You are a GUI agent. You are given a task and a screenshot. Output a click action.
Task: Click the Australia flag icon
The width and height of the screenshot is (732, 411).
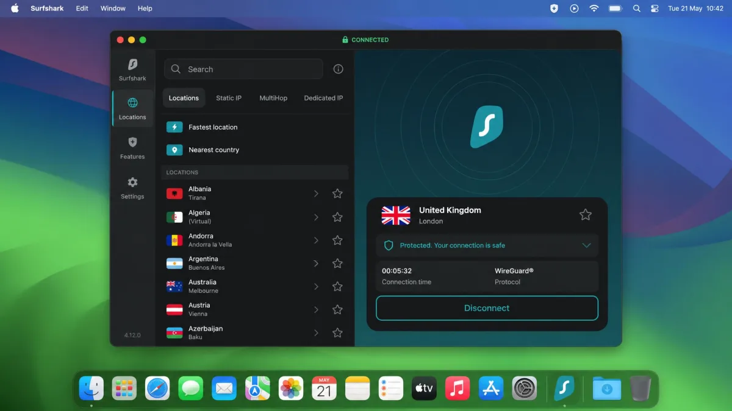pyautogui.click(x=174, y=287)
